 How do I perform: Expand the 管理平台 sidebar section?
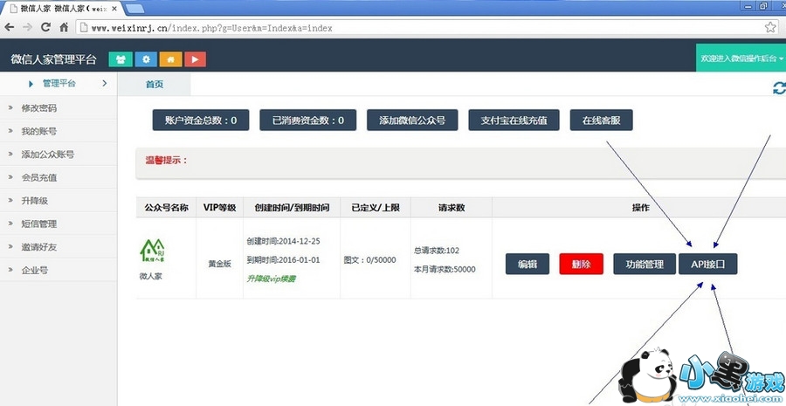tap(59, 84)
